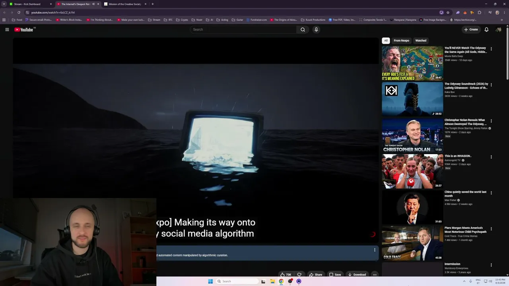509x286 pixels.
Task: Open the archive.org bookmark
Action: coord(463,19)
